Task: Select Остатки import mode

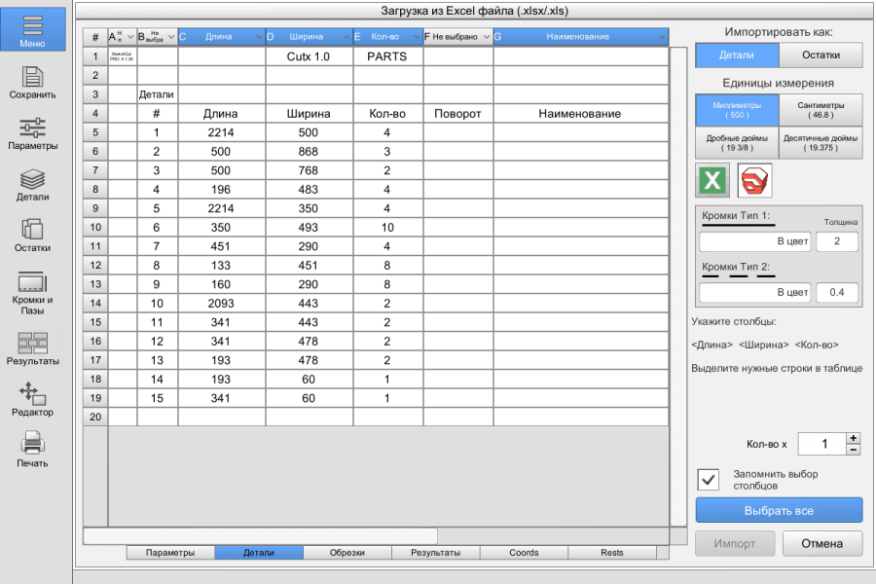Action: click(x=821, y=55)
